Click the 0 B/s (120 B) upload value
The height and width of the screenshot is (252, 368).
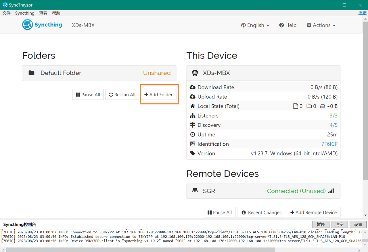[323, 97]
